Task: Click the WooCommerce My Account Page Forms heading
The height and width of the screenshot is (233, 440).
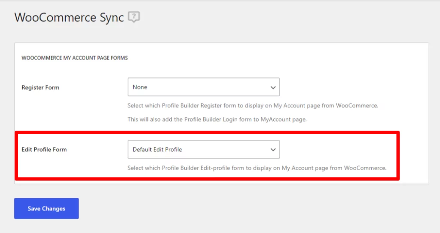Action: [75, 58]
